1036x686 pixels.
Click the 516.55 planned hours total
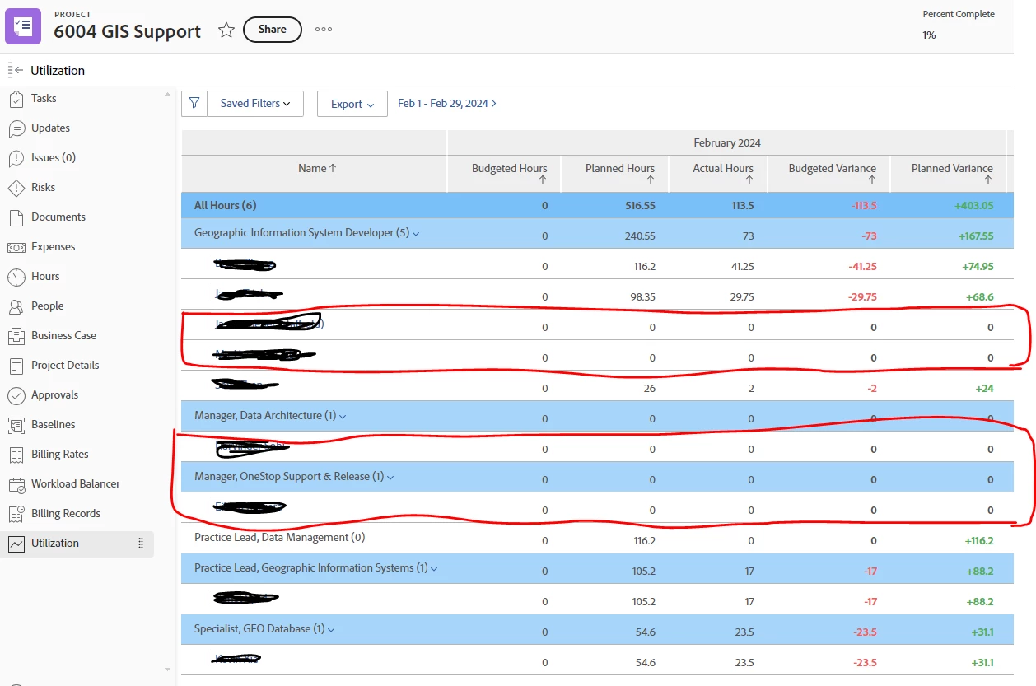(640, 206)
